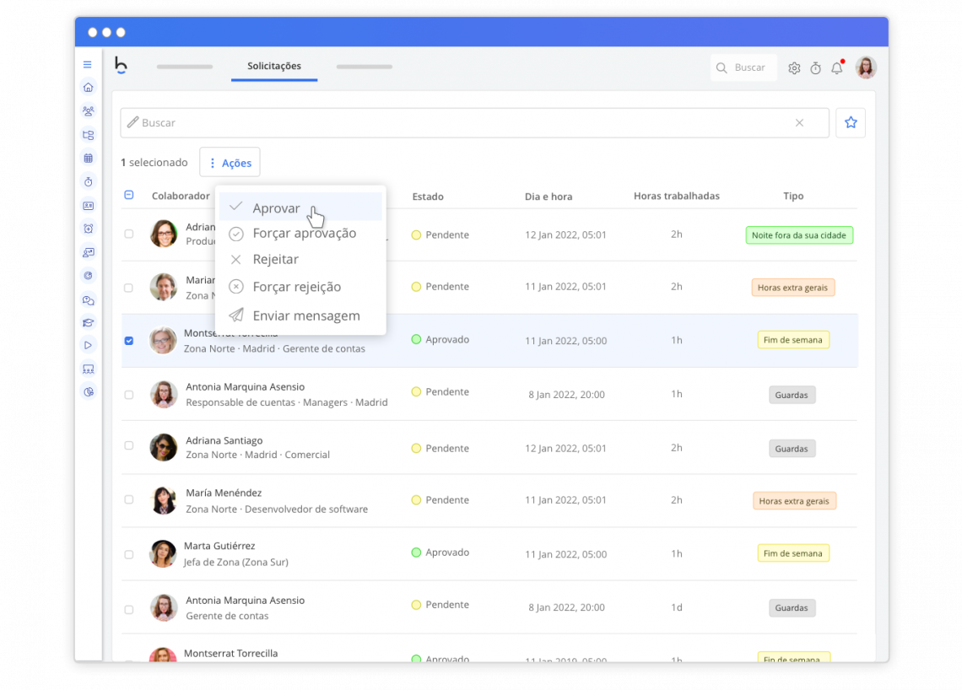Select Rejeitar in the open menu
This screenshot has width=962, height=690.
click(x=273, y=260)
